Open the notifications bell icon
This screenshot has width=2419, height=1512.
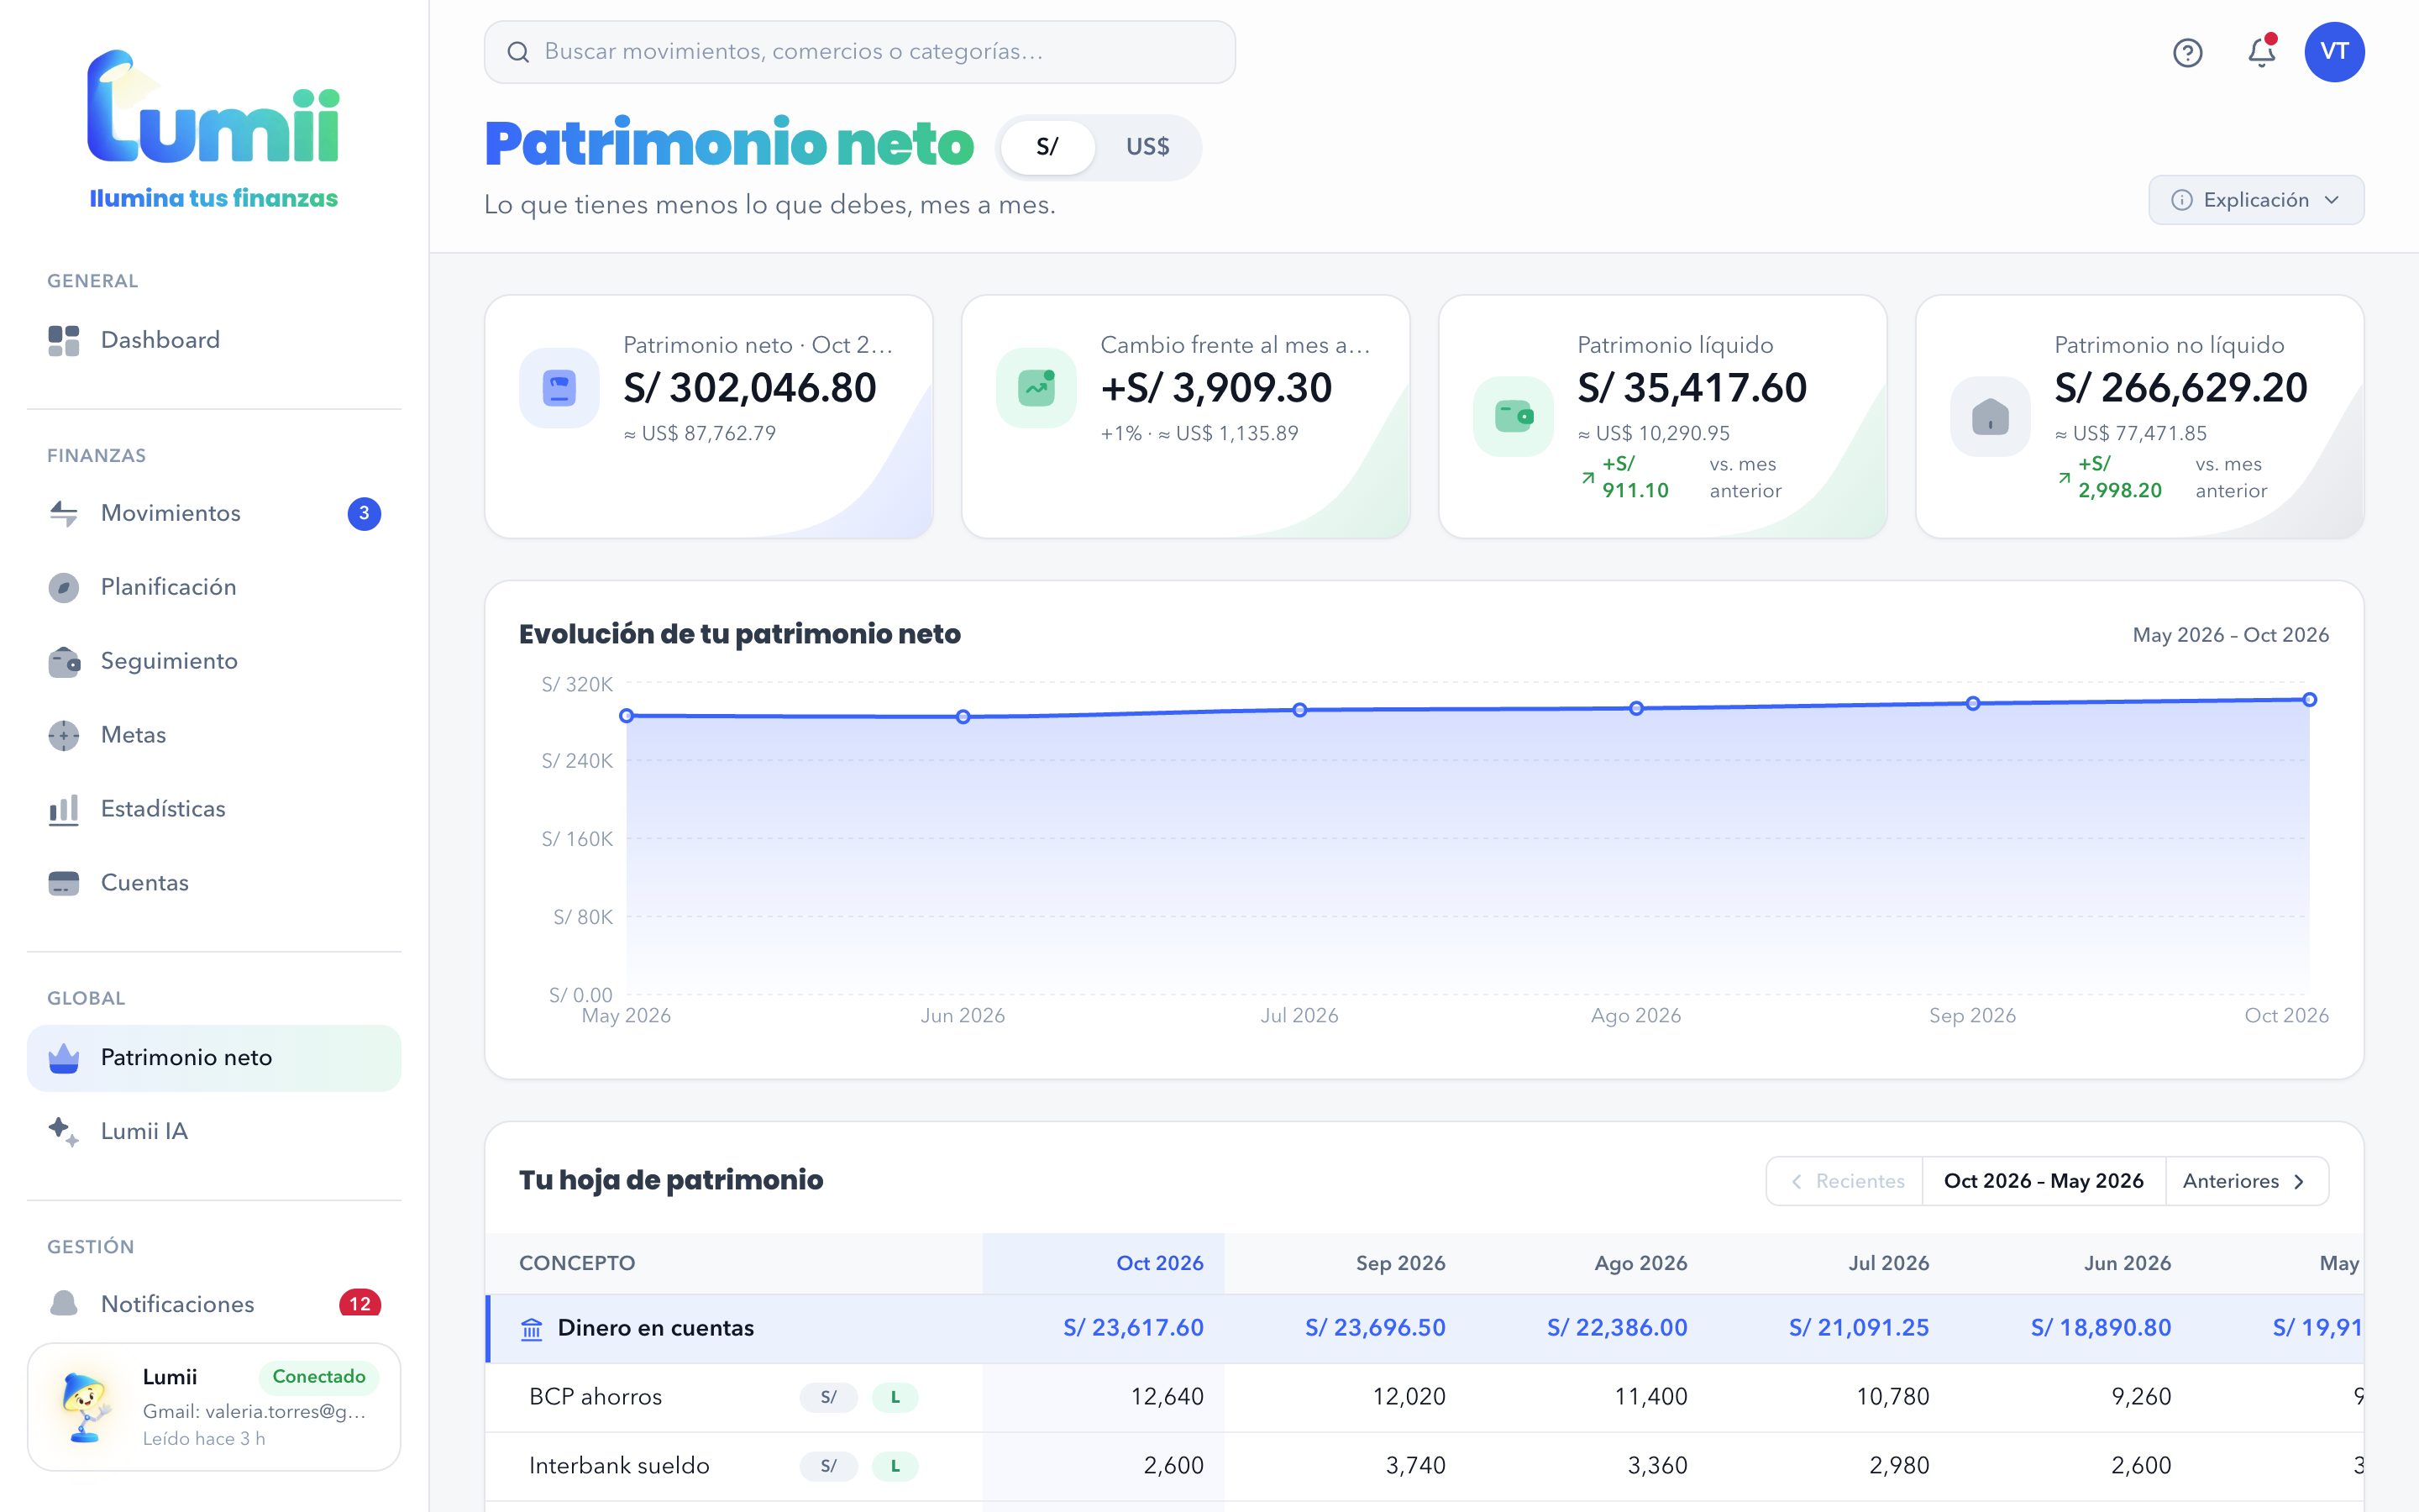tap(2261, 52)
